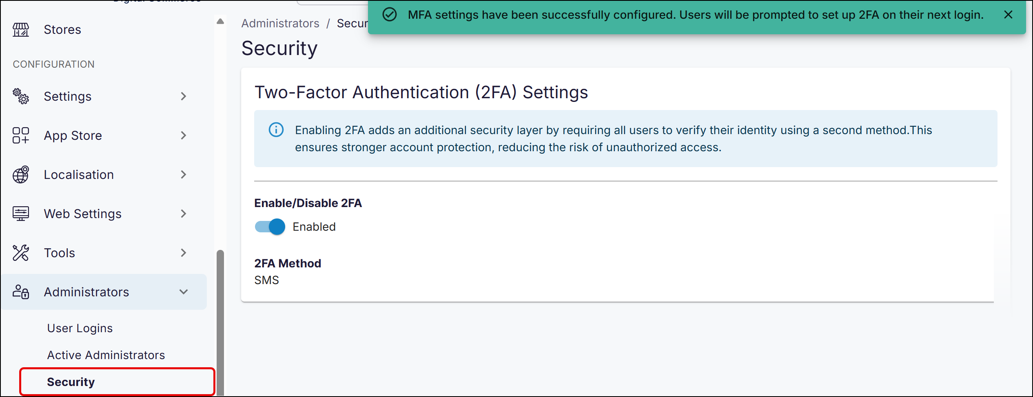
Task: Open Active Administrators page
Action: pos(106,355)
